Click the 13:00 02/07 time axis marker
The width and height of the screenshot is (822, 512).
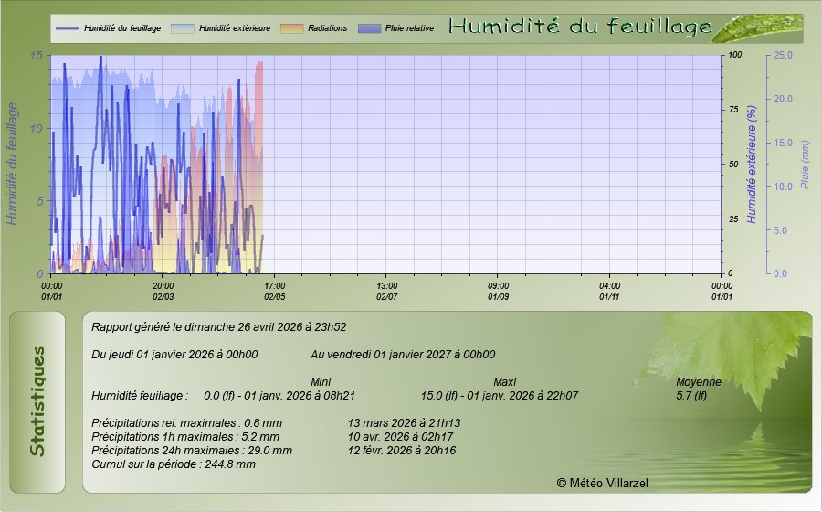coord(386,291)
